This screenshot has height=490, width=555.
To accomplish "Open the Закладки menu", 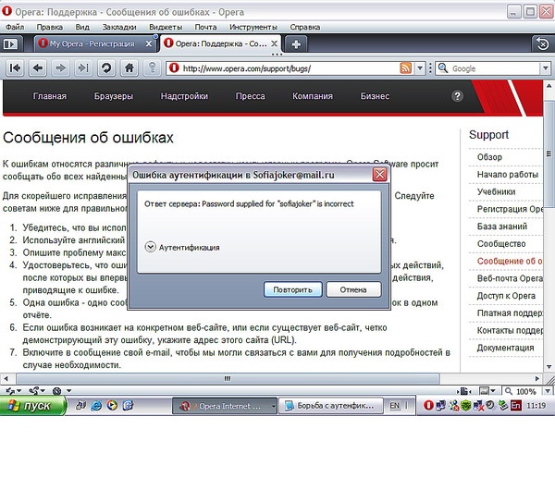I will click(119, 27).
